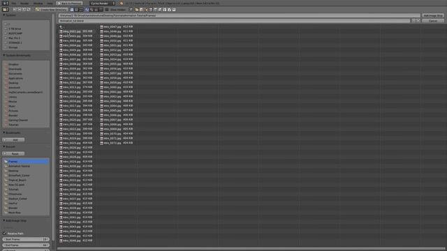
Task: Switch to thumbnail display mode
Action: pyautogui.click(x=81, y=9)
